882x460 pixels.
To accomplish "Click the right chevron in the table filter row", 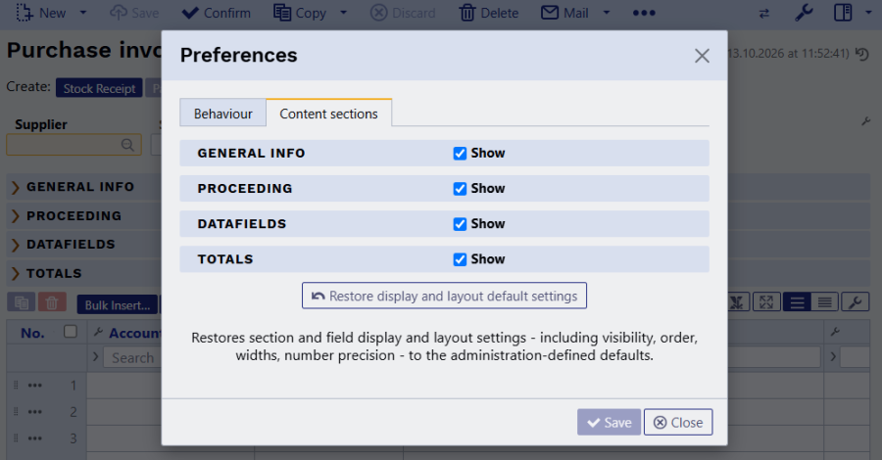I will 833,356.
